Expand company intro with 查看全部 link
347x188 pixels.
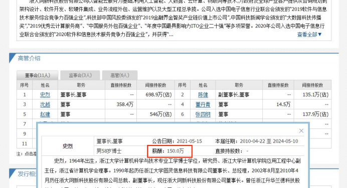pos(309,34)
